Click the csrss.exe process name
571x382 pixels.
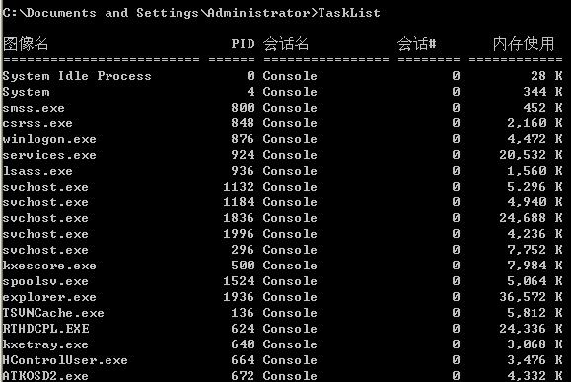[37, 123]
